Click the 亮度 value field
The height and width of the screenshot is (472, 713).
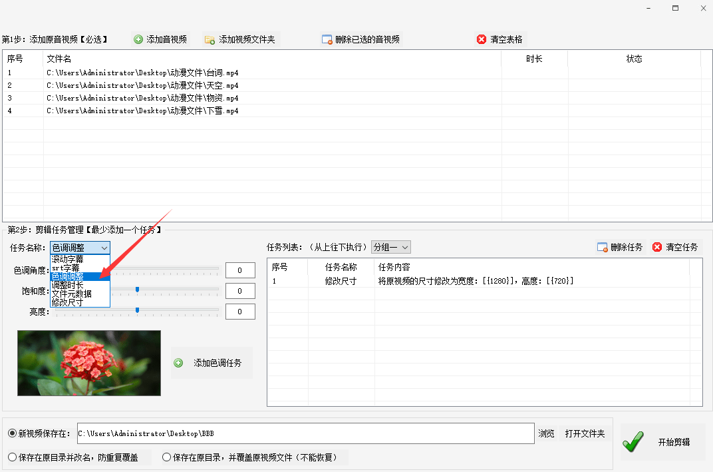[x=240, y=312]
